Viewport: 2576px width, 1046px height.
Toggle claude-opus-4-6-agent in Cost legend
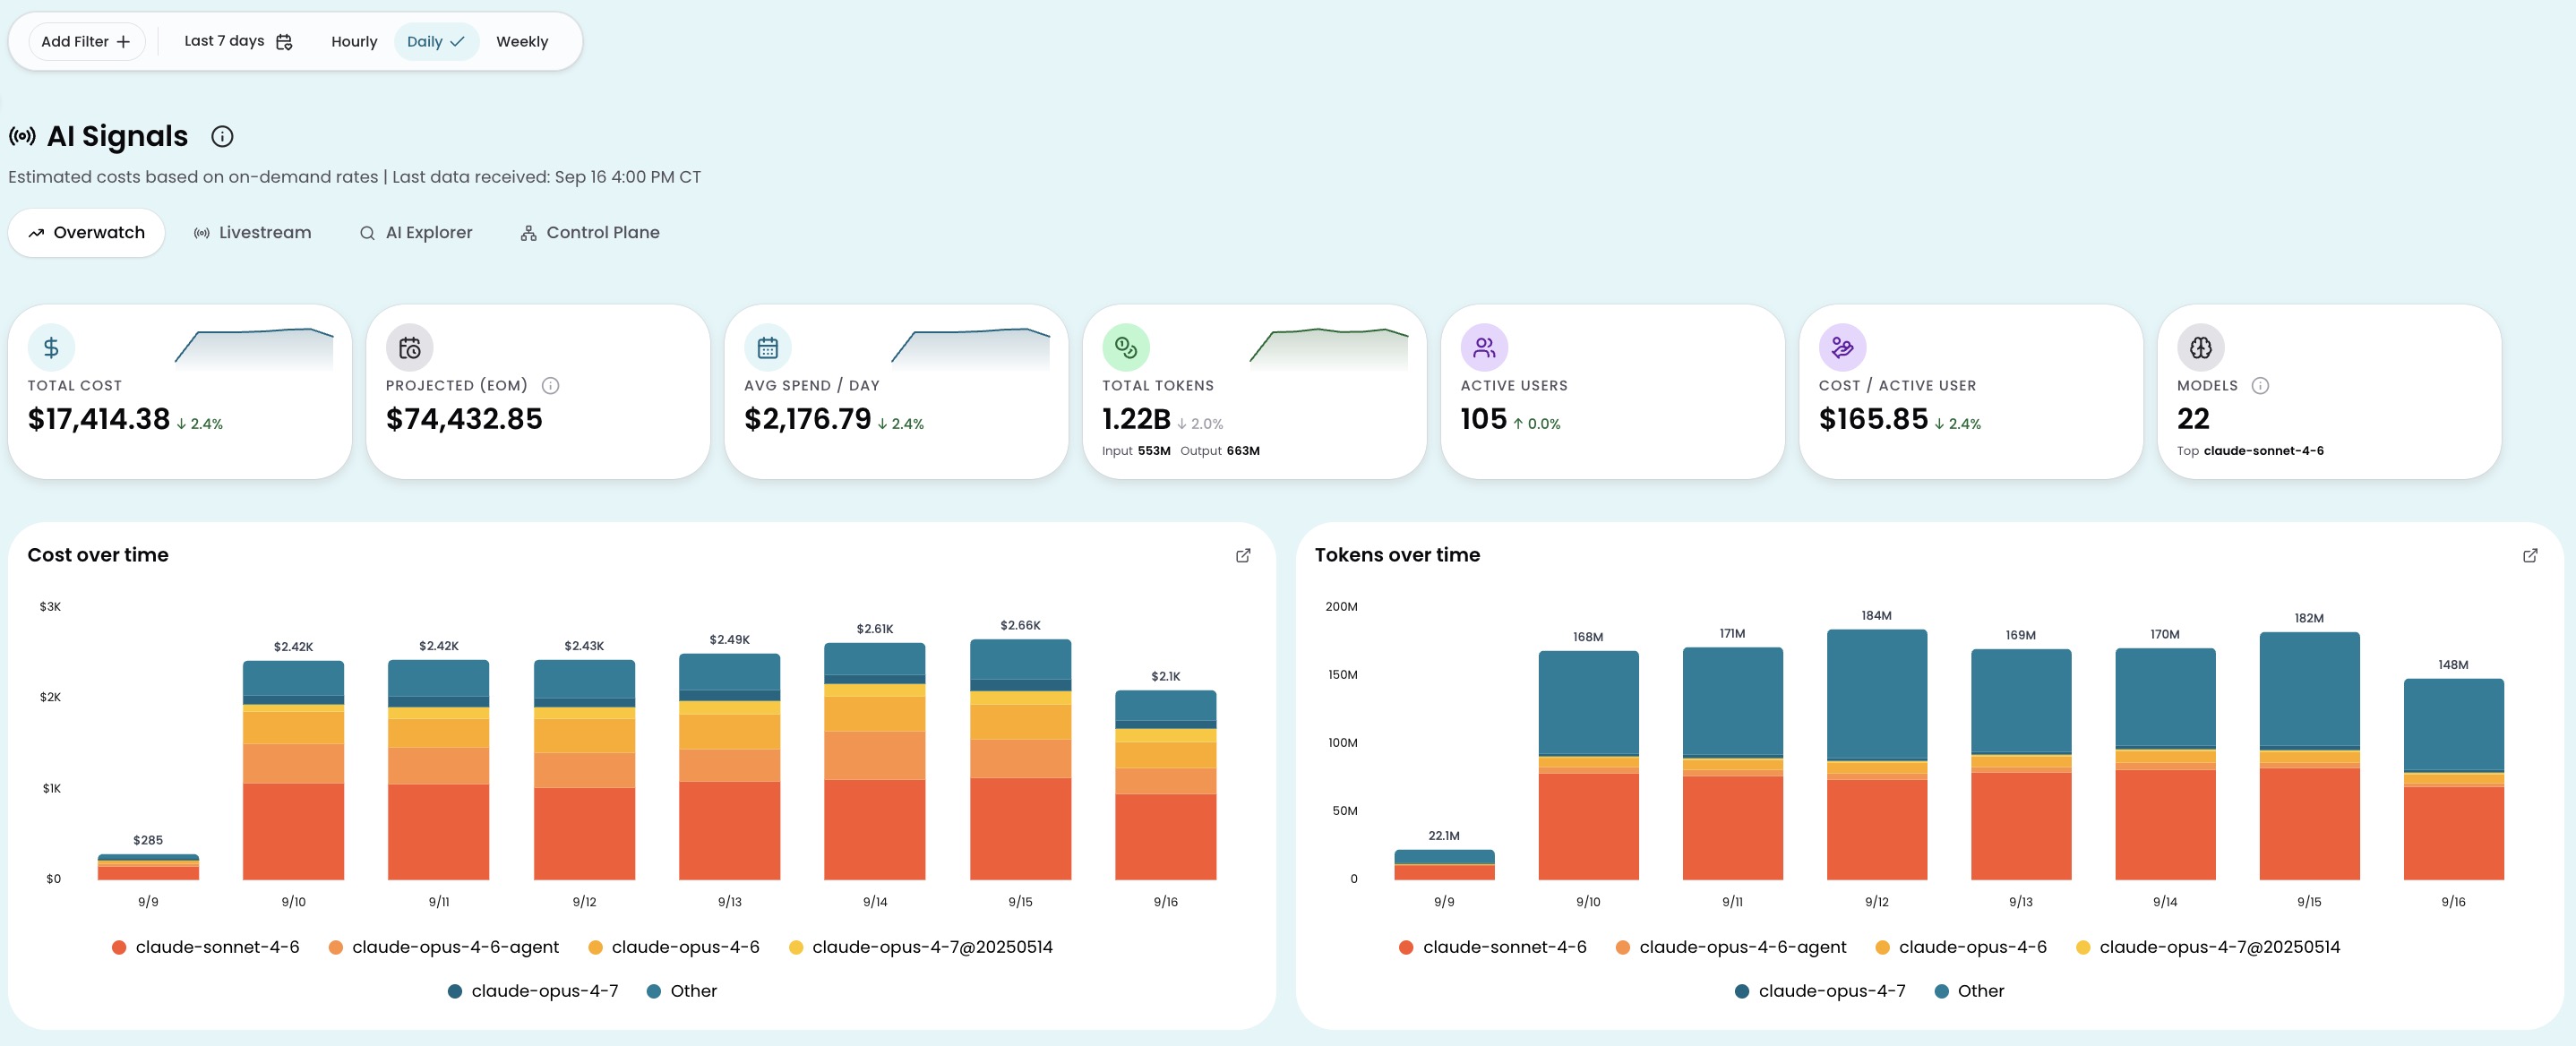click(443, 947)
